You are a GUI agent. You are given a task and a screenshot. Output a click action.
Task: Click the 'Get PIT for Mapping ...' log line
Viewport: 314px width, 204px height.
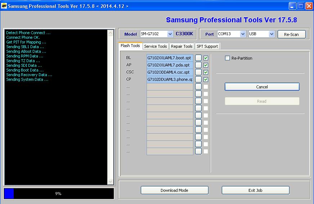point(26,42)
